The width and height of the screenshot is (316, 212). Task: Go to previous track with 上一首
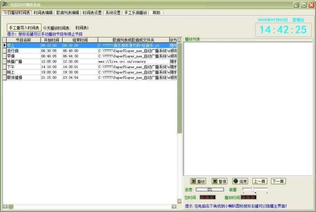[x=260, y=181]
